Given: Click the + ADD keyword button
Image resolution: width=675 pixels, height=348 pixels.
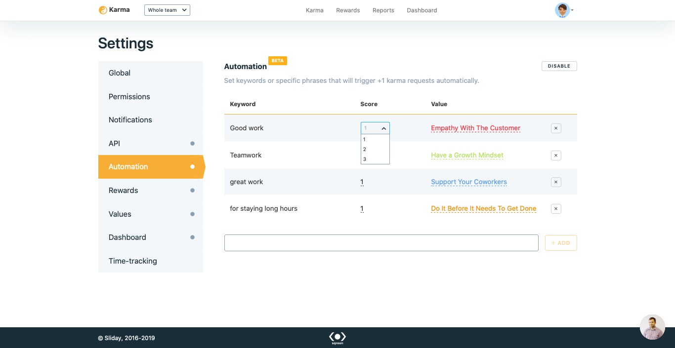Looking at the screenshot, I should [561, 243].
